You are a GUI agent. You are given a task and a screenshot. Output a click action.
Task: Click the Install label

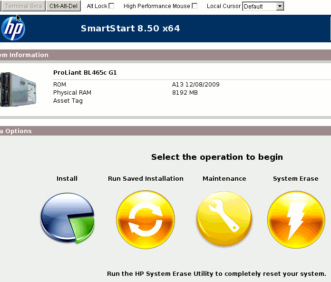pyautogui.click(x=67, y=179)
